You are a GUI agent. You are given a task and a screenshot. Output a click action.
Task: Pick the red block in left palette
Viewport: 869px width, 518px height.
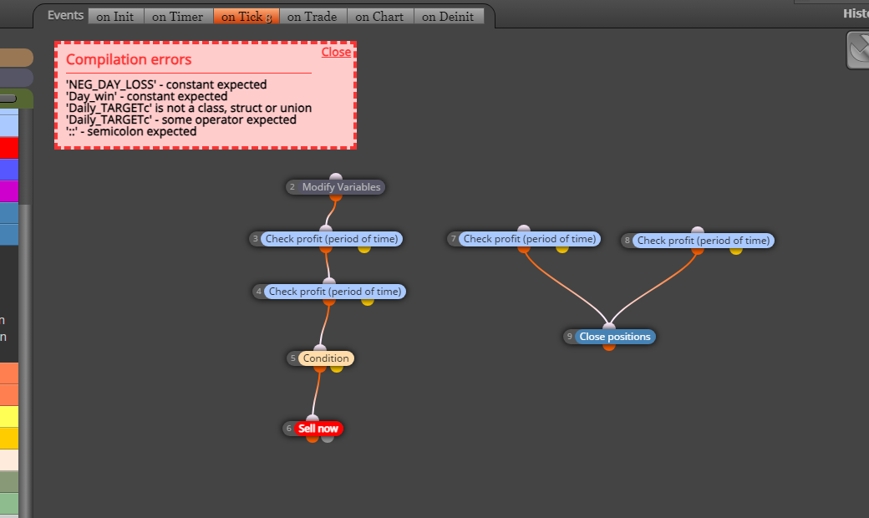9,148
